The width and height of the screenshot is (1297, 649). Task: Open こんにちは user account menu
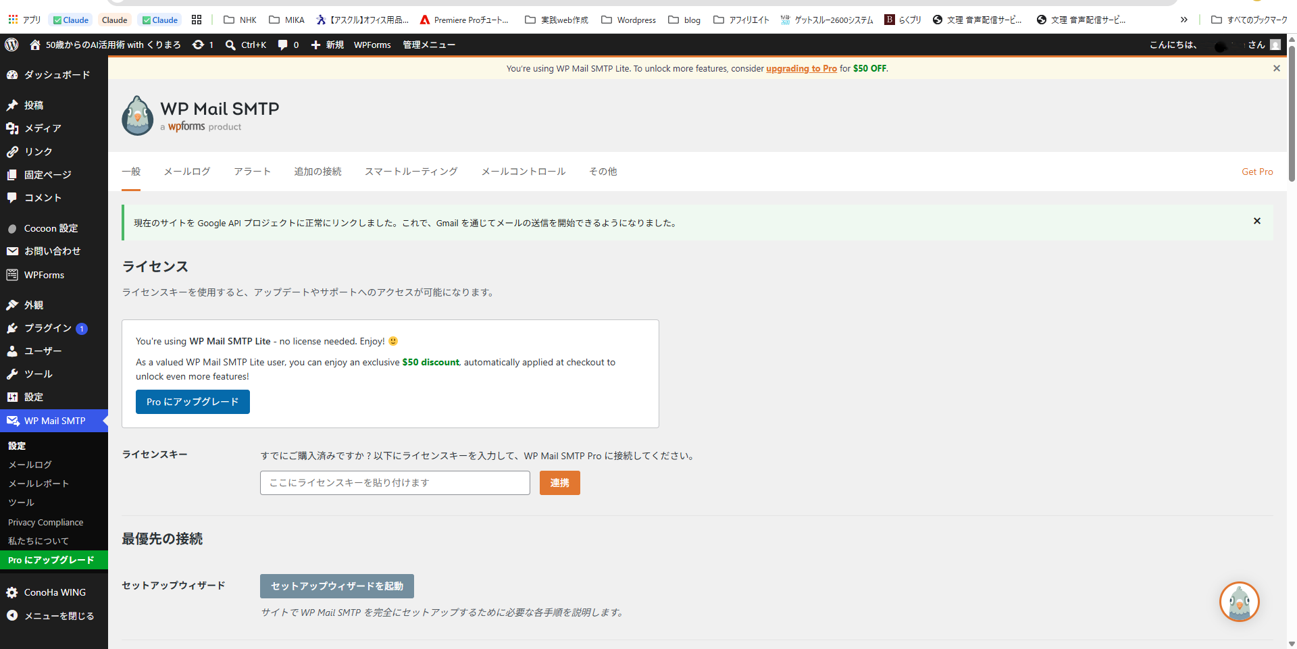[x=1214, y=45]
